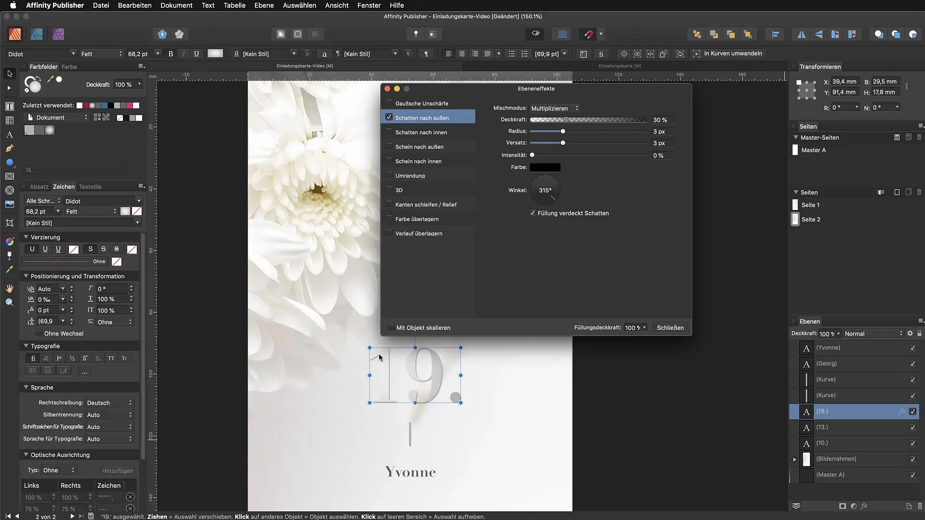Select the Crop tool
Image resolution: width=925 pixels, height=520 pixels.
[x=10, y=222]
